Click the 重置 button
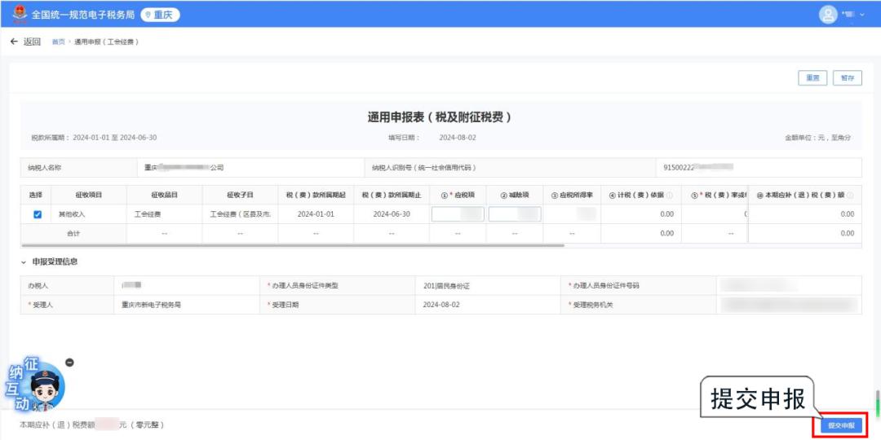Viewport: 881px width, 440px height. tap(812, 78)
